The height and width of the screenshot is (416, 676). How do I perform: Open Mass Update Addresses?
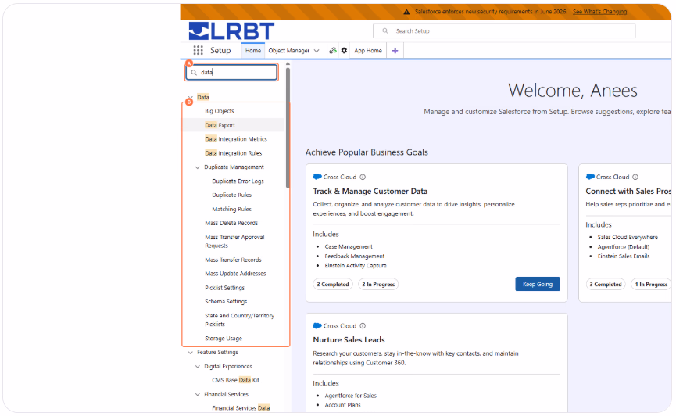click(x=235, y=274)
